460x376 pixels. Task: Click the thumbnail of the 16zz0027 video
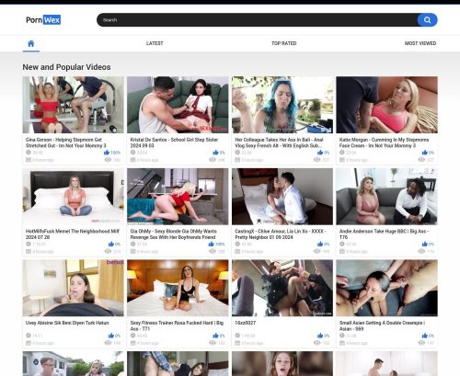[x=282, y=288]
